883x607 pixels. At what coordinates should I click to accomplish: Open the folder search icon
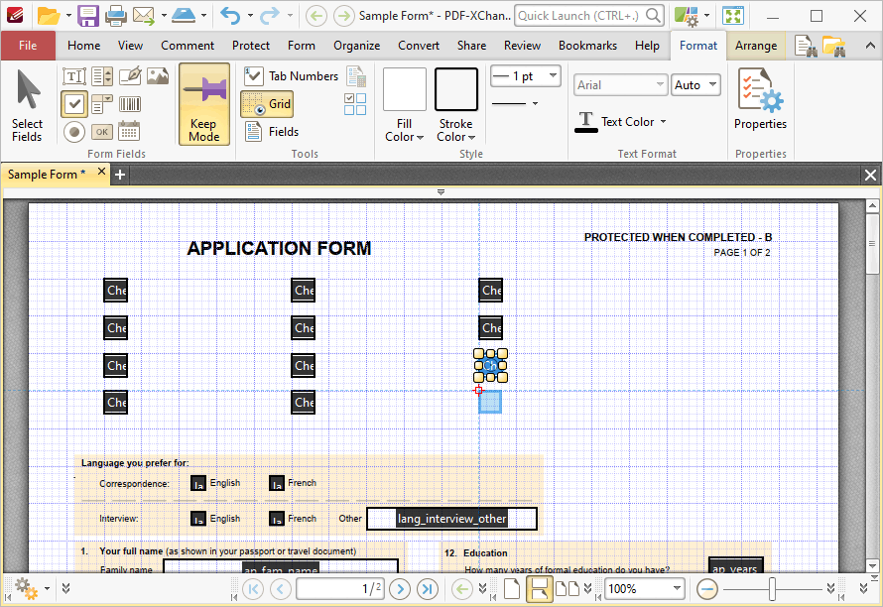pyautogui.click(x=834, y=47)
